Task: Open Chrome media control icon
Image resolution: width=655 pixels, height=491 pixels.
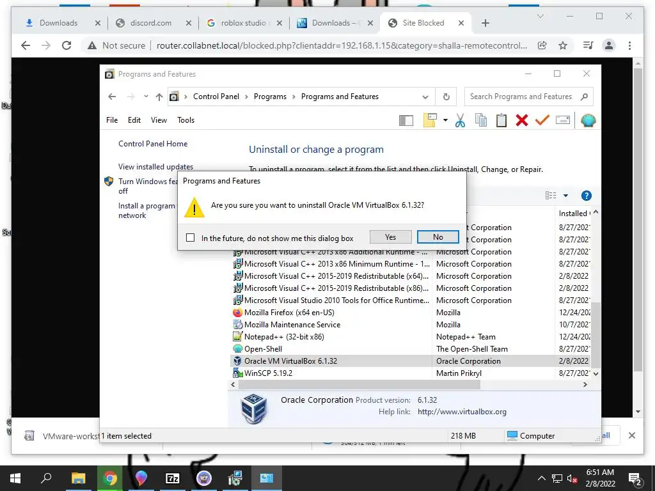Action: click(588, 45)
